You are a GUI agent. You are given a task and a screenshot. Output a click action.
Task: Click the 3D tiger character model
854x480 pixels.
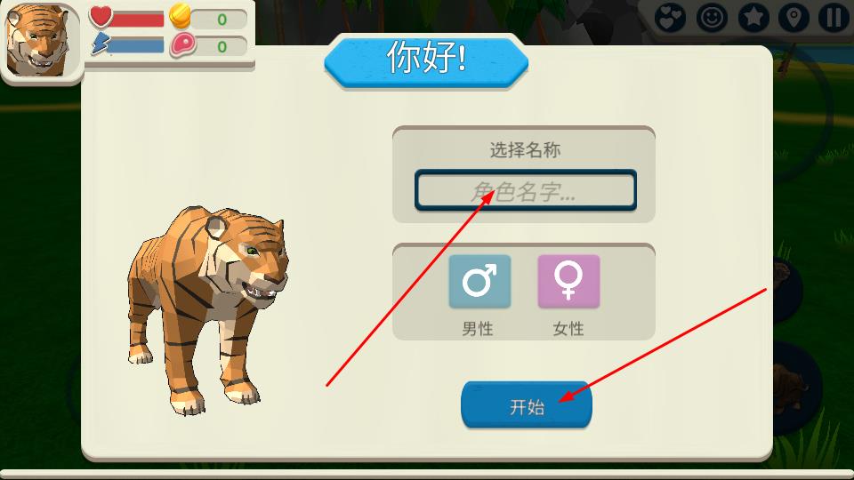pyautogui.click(x=207, y=309)
